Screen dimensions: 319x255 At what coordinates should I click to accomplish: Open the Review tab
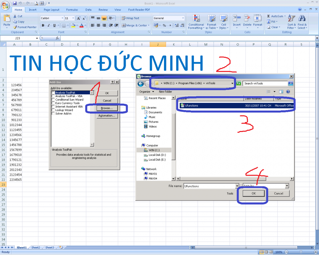tap(103, 10)
